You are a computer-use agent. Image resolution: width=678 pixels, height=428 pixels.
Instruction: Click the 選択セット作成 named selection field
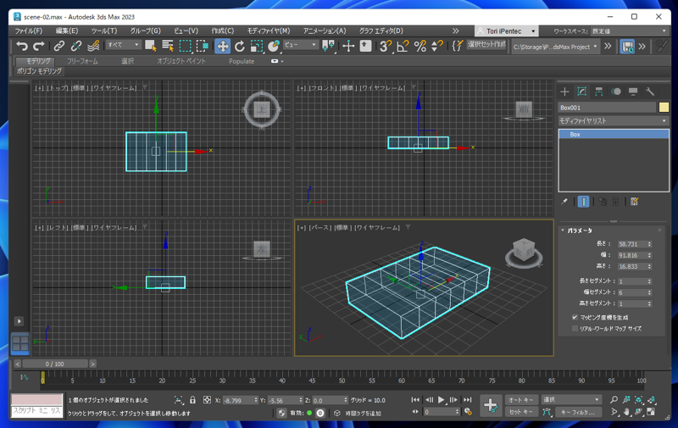tap(486, 45)
